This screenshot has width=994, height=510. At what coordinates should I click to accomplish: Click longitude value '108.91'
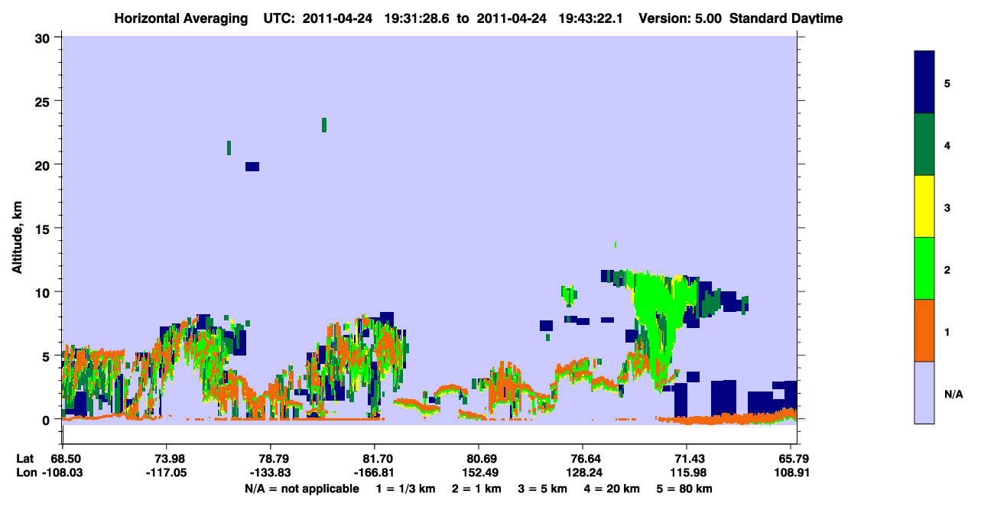[791, 473]
